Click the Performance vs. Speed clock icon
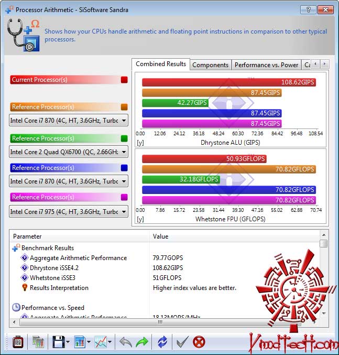339x355 pixels. (16, 307)
